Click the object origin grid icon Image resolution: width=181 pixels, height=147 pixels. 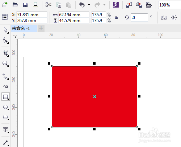click(x=5, y=17)
